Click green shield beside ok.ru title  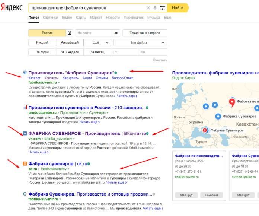click(89, 164)
